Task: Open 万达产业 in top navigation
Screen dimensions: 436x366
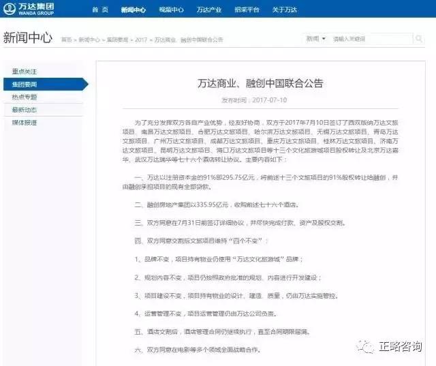Action: pos(209,10)
